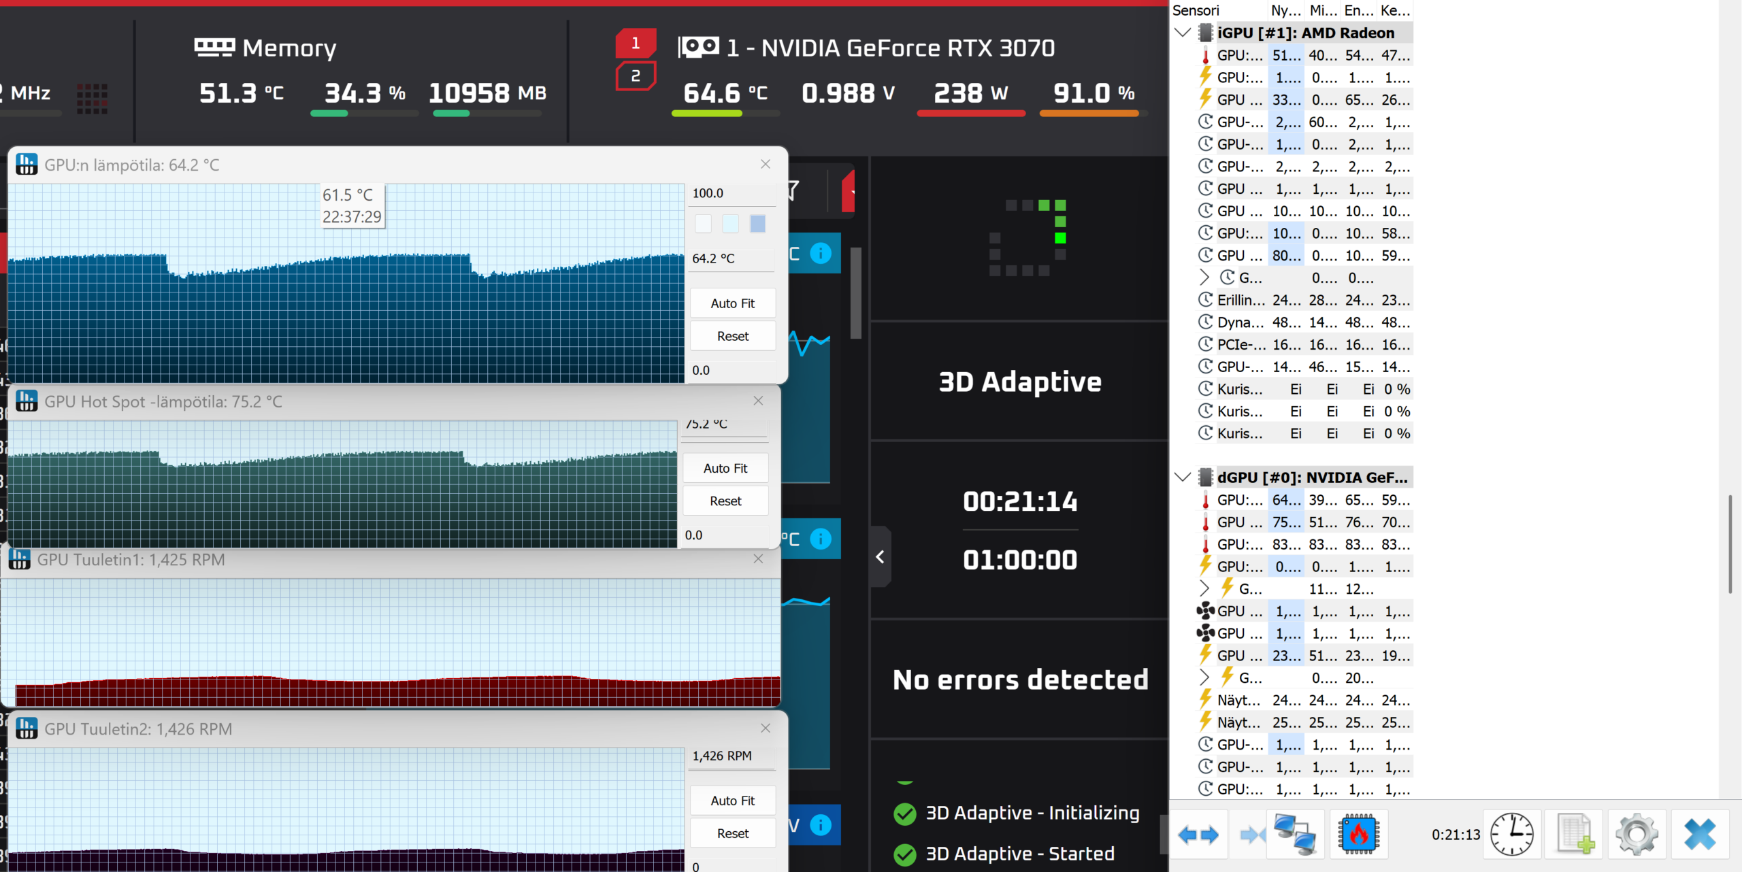Click the Ny... column header

coord(1285,10)
